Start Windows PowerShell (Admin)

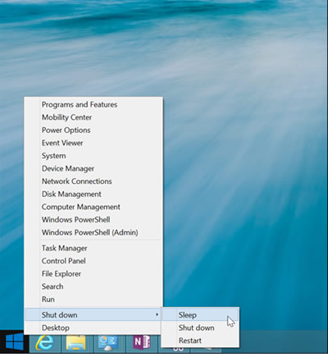pos(93,232)
